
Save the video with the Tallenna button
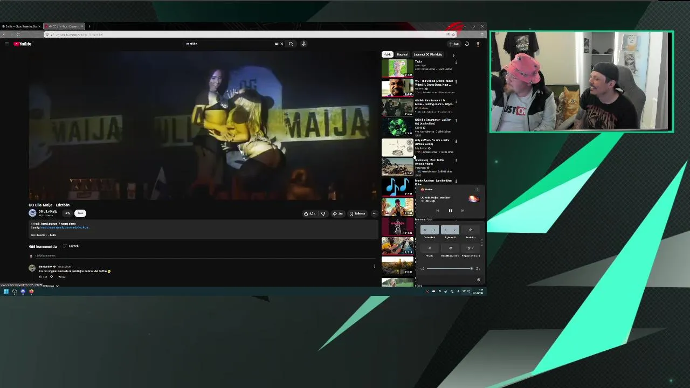click(357, 213)
